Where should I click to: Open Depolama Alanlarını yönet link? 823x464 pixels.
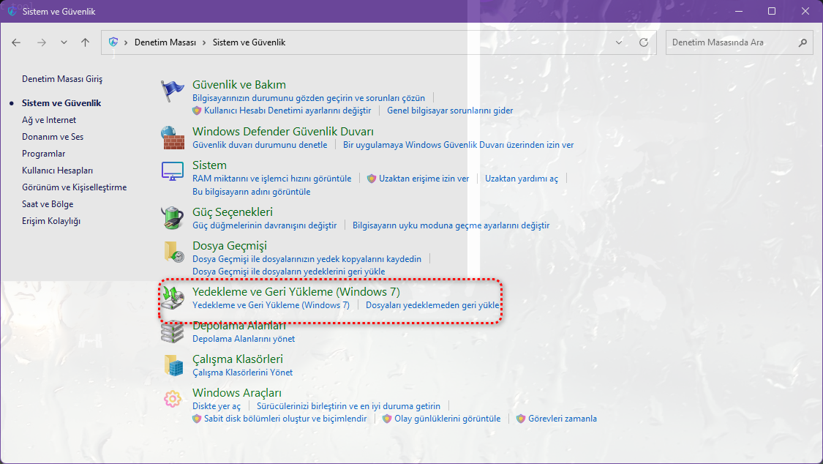pos(244,339)
